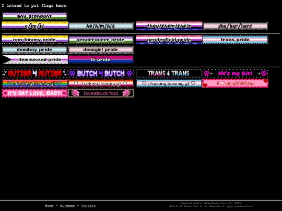
Task: Click the "He's my Girl" blinkie
Action: pos(235,73)
